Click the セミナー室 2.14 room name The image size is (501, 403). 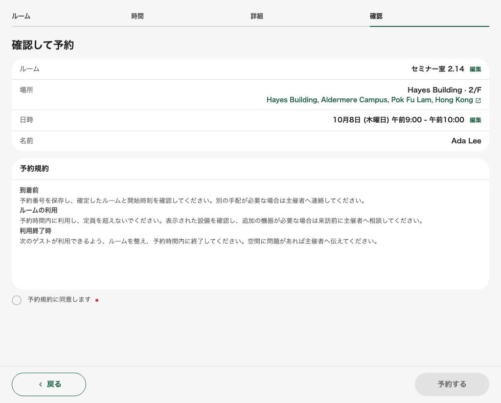437,69
